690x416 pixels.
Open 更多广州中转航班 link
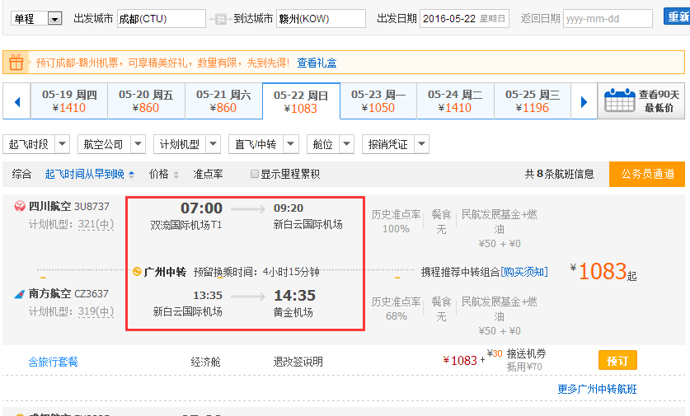point(597,389)
